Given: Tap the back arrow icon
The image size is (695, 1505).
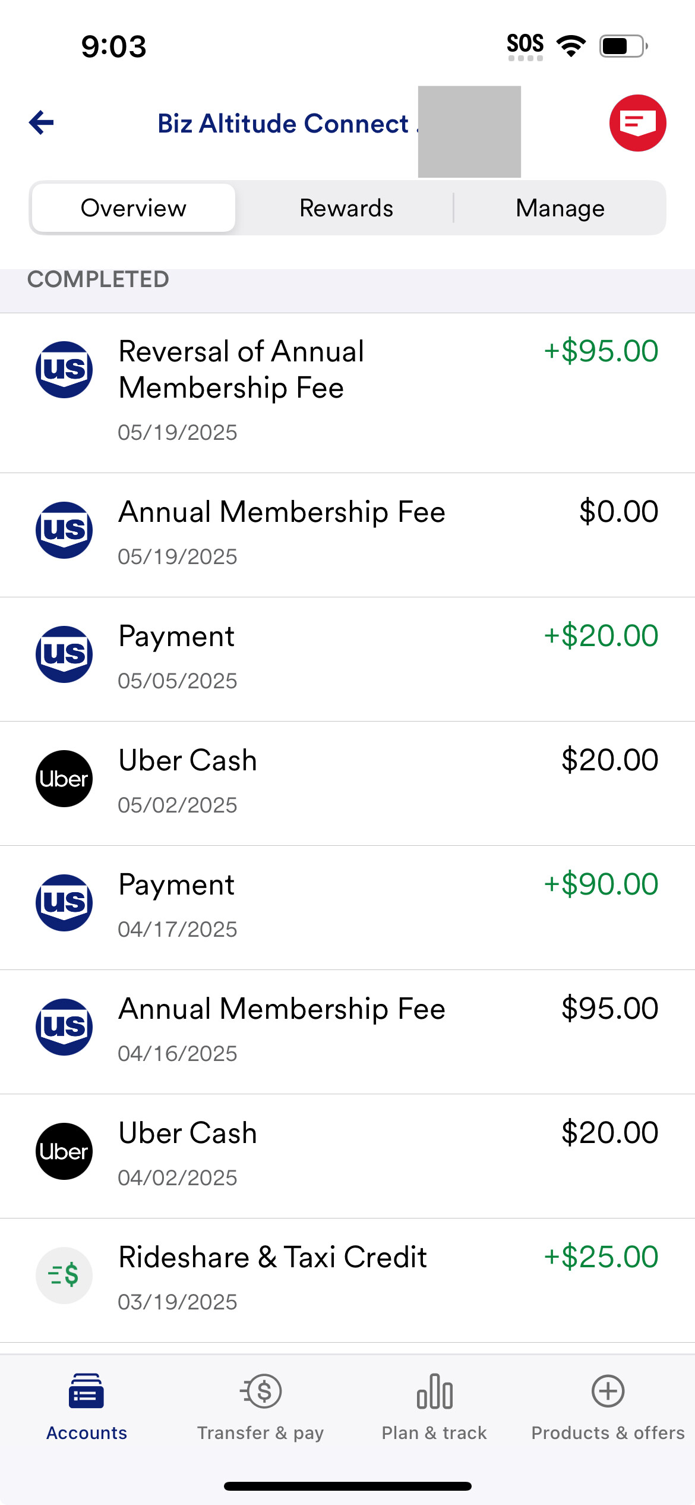Looking at the screenshot, I should (42, 123).
